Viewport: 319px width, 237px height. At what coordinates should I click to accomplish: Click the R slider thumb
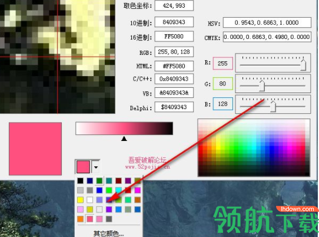[303, 65]
